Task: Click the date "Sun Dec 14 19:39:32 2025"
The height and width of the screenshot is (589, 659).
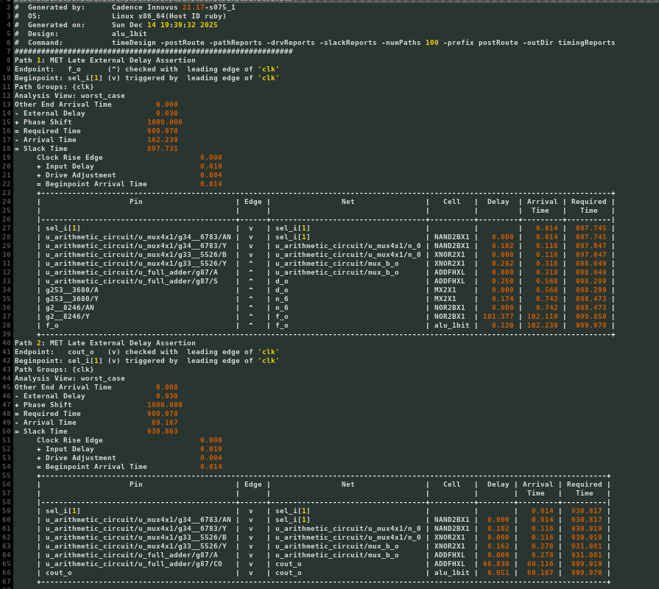Action: click(165, 25)
